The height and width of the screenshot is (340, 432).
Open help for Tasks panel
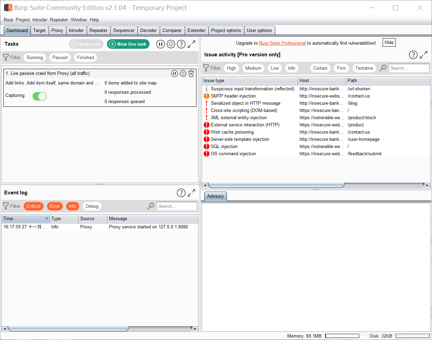[181, 44]
